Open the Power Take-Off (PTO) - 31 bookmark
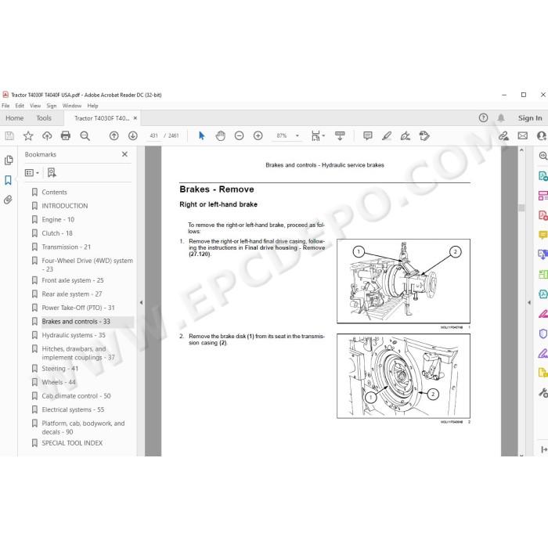The image size is (548, 548). point(78,308)
